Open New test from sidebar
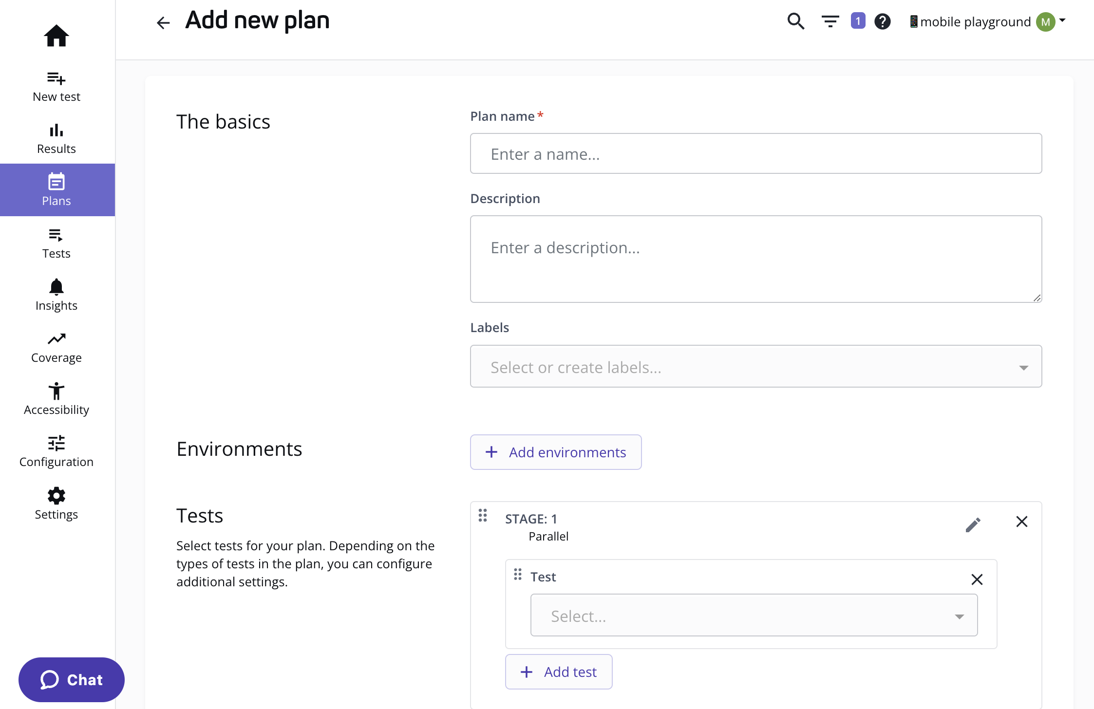The image size is (1094, 709). [x=57, y=86]
